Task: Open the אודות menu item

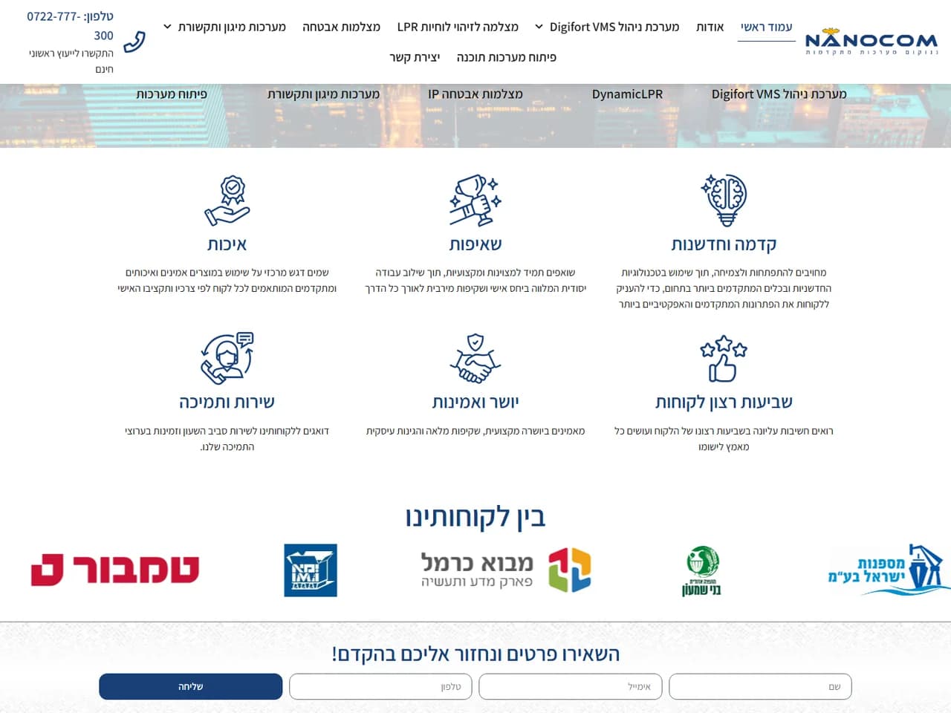Action: 710,27
